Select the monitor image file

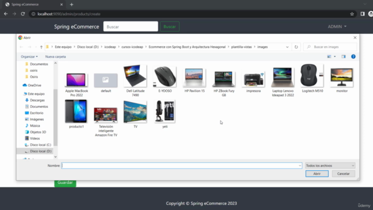(342, 80)
